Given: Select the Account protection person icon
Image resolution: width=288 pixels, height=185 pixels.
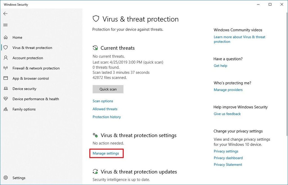Looking at the screenshot, I should (6, 58).
